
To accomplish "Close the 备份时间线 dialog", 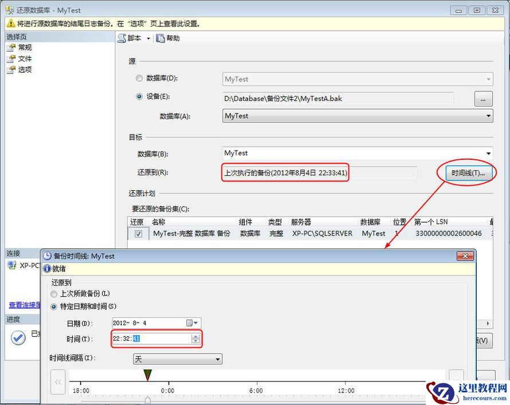I will (x=465, y=256).
